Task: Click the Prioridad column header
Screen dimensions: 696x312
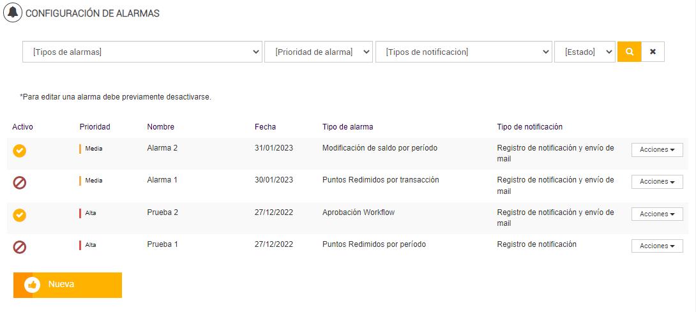Action: click(x=95, y=127)
